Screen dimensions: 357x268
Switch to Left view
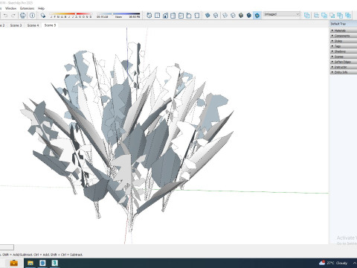pos(189,16)
